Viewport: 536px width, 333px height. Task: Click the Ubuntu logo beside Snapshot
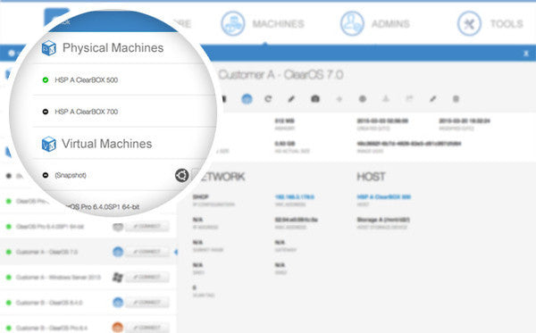(x=182, y=175)
